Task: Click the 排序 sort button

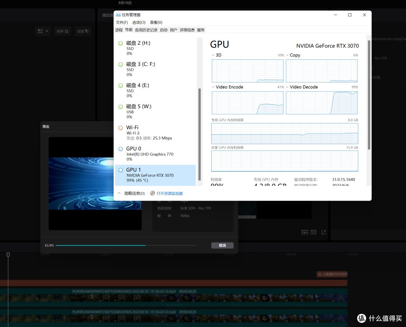Action: (x=62, y=31)
